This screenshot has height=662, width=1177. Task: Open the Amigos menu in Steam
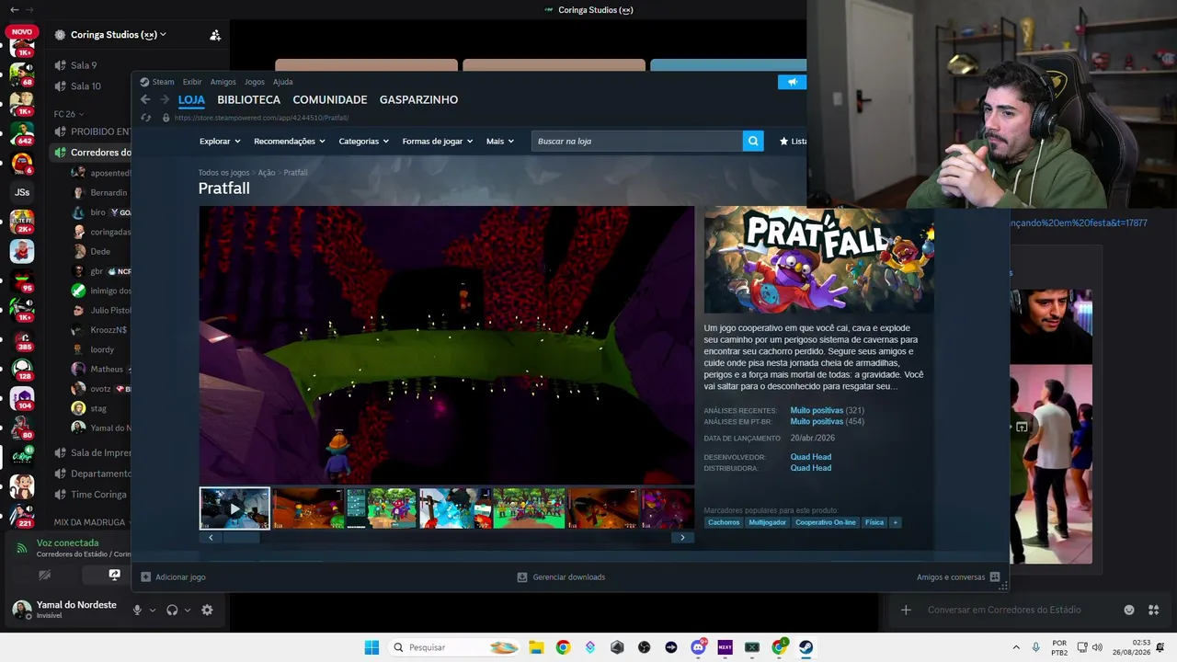(223, 82)
